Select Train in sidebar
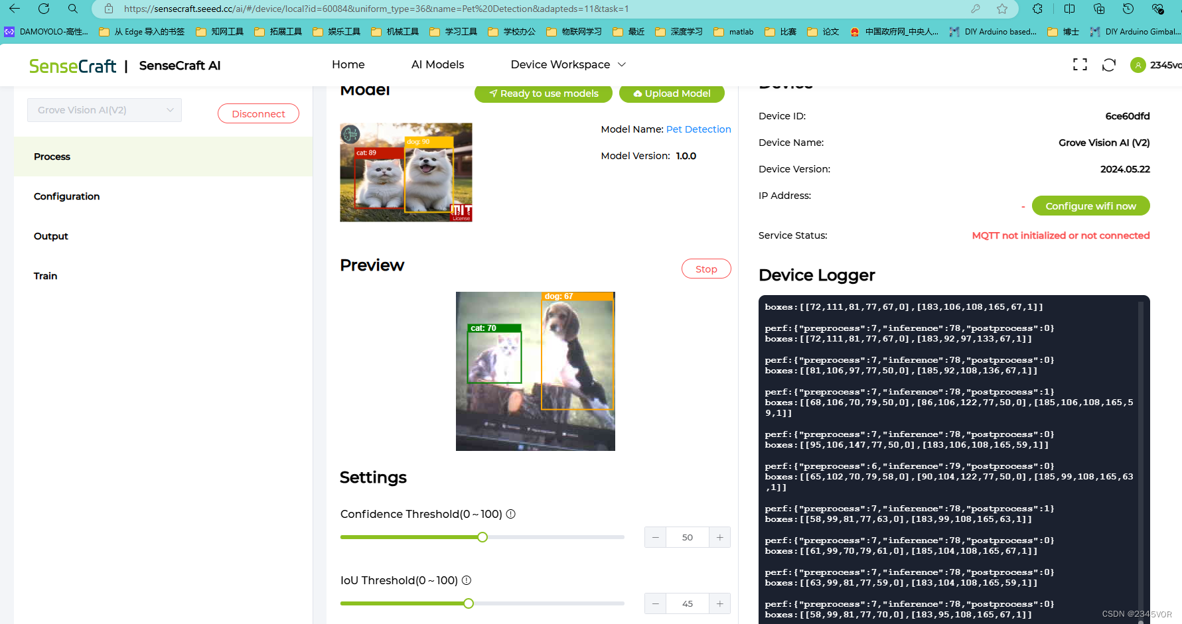 click(x=163, y=276)
